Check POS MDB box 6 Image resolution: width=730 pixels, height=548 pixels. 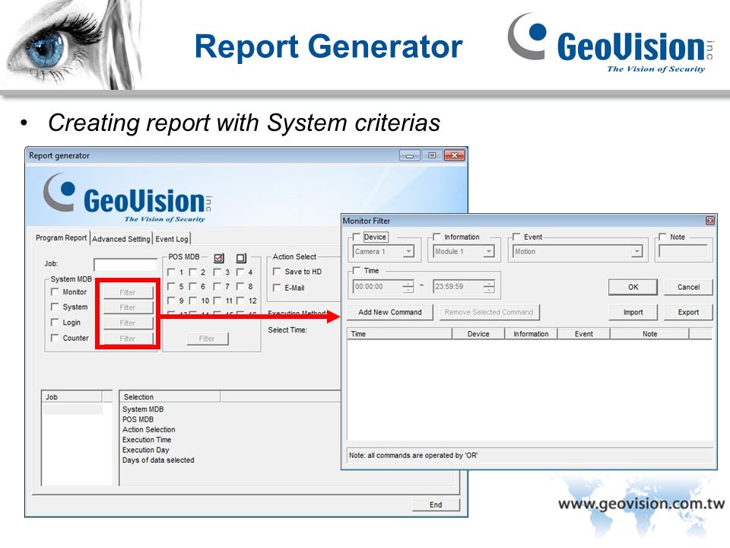[193, 286]
